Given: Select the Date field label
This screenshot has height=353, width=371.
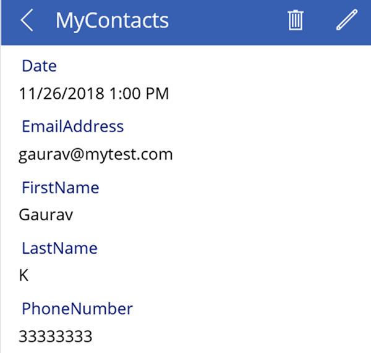Looking at the screenshot, I should click(39, 66).
